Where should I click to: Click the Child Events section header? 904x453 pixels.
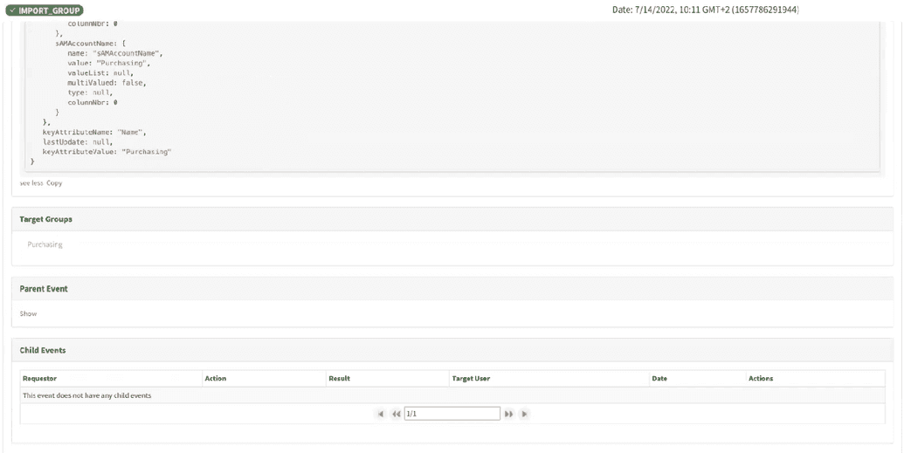coord(43,350)
